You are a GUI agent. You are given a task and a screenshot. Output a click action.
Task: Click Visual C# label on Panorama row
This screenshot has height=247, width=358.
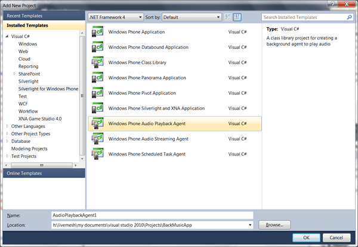coord(237,77)
